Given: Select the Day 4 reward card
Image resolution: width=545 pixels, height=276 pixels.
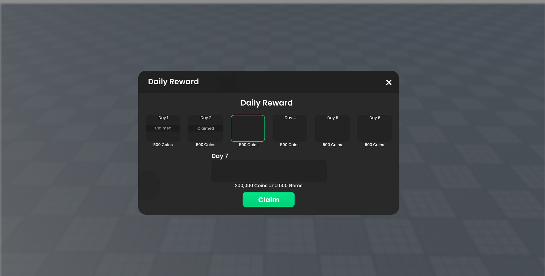Looking at the screenshot, I should click(290, 128).
